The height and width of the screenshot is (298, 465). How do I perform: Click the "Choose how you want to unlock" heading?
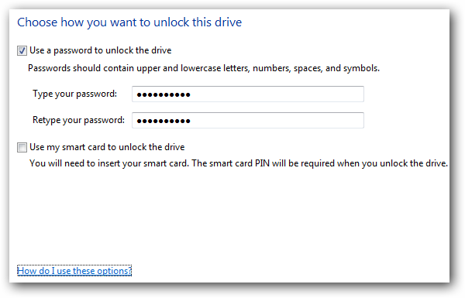(129, 22)
